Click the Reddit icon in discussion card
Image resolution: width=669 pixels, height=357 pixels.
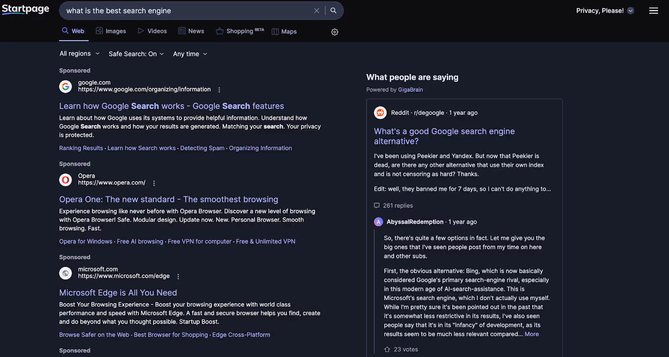pyautogui.click(x=380, y=113)
